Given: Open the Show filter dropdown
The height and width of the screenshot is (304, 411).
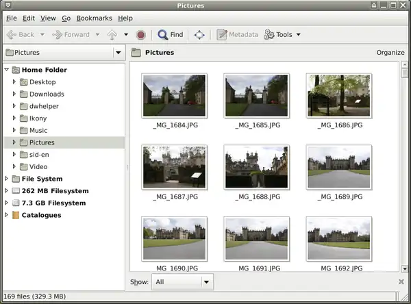Looking at the screenshot, I should click(182, 281).
